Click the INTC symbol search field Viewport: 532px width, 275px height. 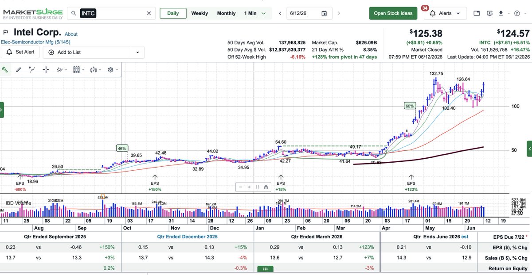tap(111, 13)
